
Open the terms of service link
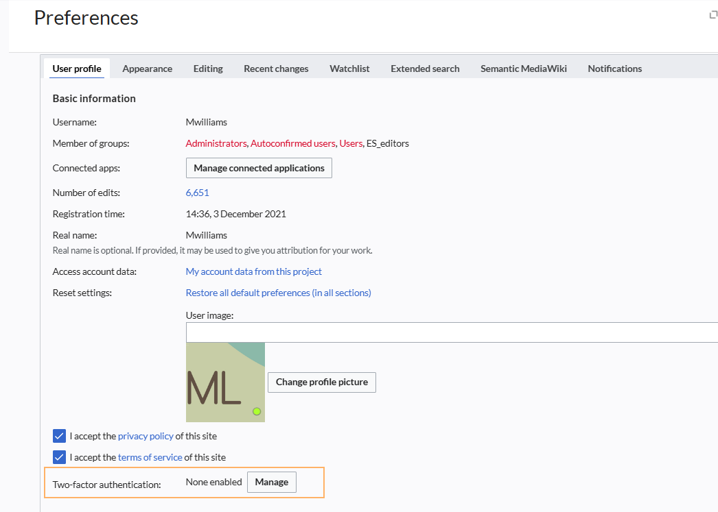[x=150, y=457]
